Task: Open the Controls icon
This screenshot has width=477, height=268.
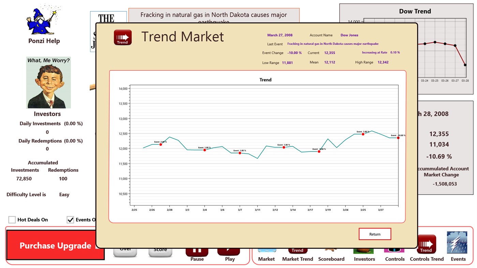Action: (394, 252)
